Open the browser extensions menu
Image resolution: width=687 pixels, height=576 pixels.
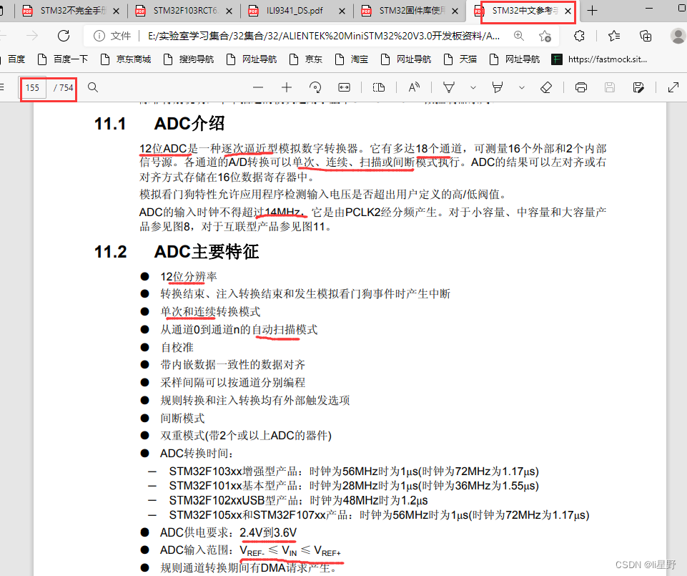tap(579, 36)
